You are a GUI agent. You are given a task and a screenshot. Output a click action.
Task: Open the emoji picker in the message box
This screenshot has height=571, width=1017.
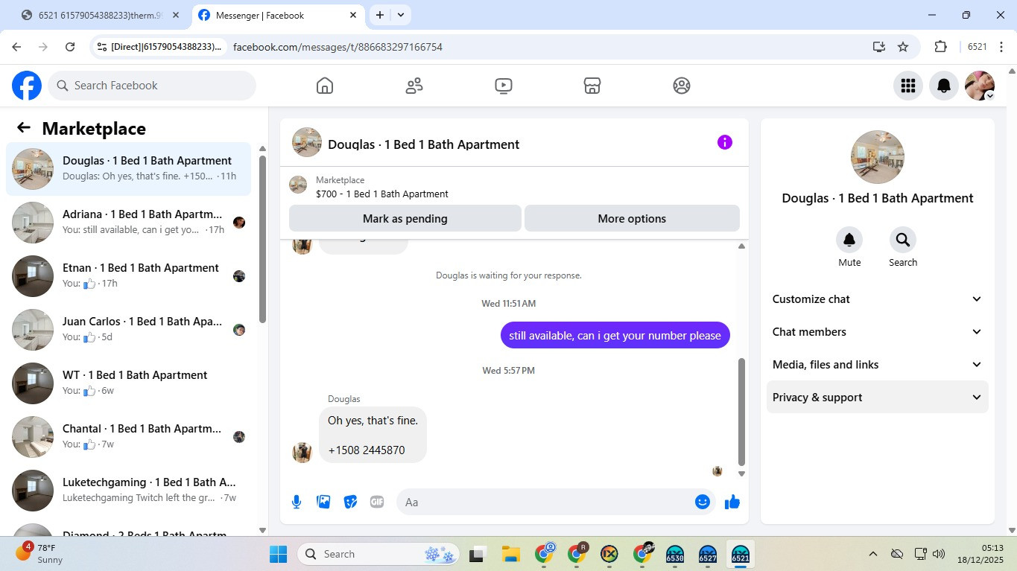(x=702, y=502)
